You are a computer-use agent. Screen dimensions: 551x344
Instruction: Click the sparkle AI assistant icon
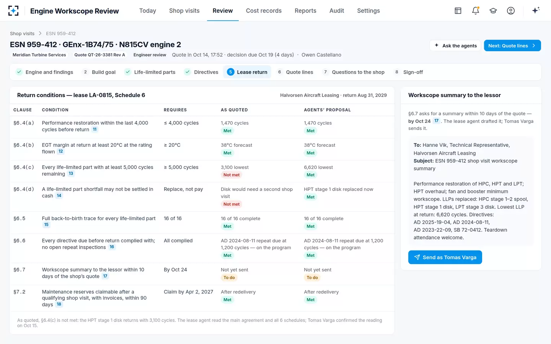pos(536,10)
